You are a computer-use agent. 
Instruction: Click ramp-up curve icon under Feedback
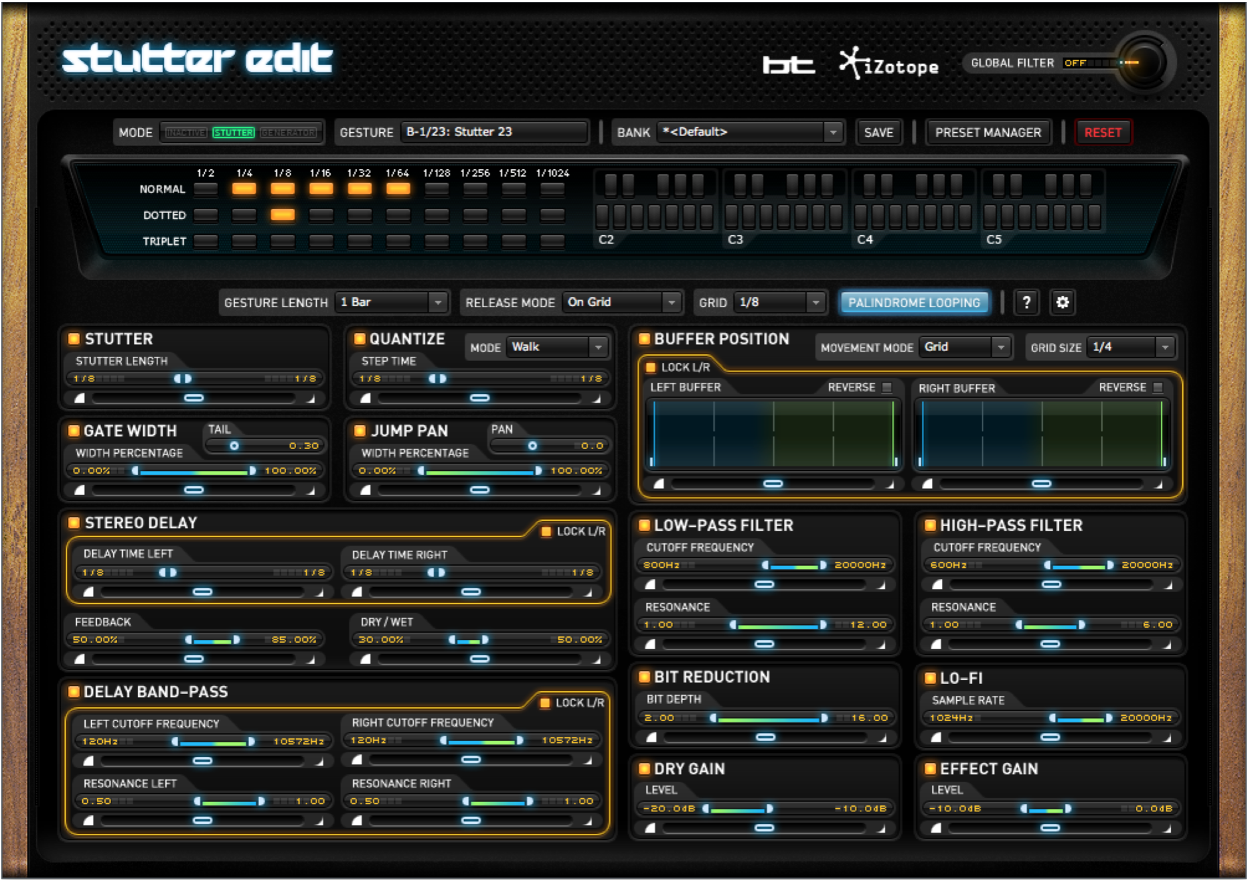pyautogui.click(x=80, y=659)
